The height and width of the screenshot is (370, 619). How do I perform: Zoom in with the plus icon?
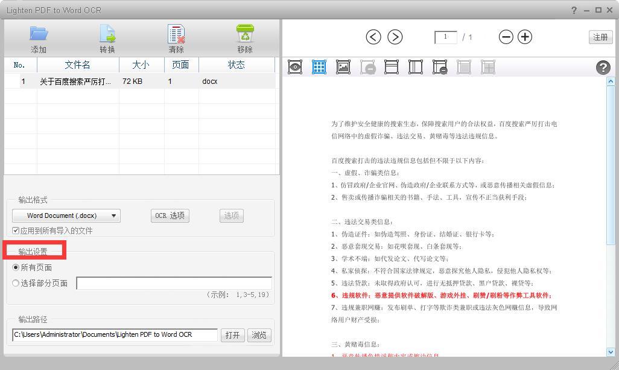pos(525,37)
